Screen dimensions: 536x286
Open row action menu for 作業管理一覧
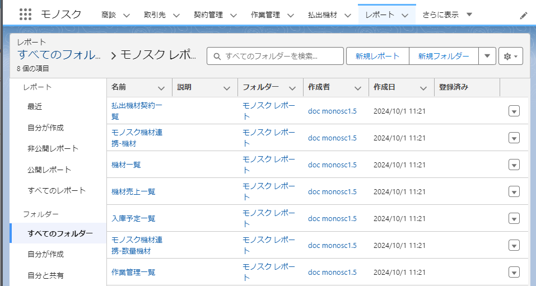click(514, 272)
